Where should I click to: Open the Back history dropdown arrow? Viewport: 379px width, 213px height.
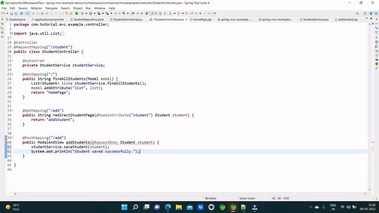pos(200,14)
